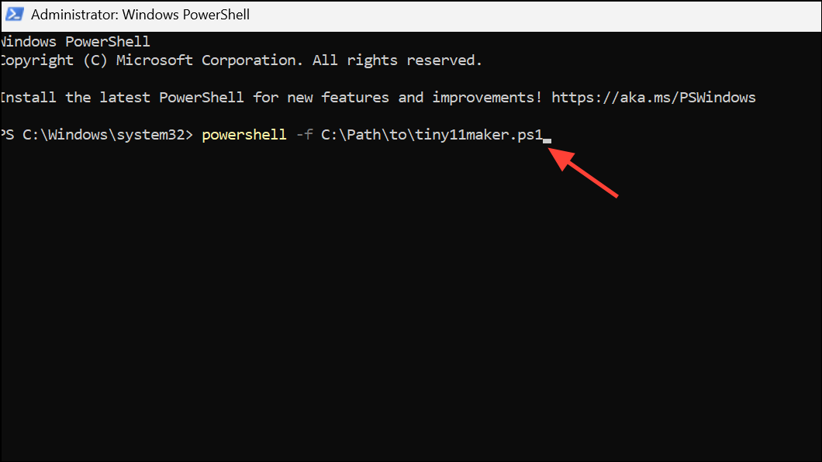Image resolution: width=822 pixels, height=462 pixels.
Task: Click the word "Corporation." in the banner
Action: tap(252, 60)
